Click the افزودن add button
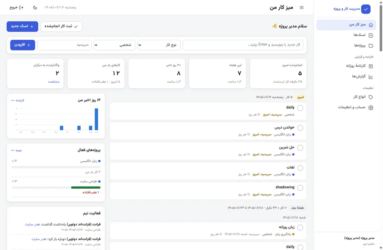Image resolution: width=383 pixels, height=250 pixels. pyautogui.click(x=23, y=45)
